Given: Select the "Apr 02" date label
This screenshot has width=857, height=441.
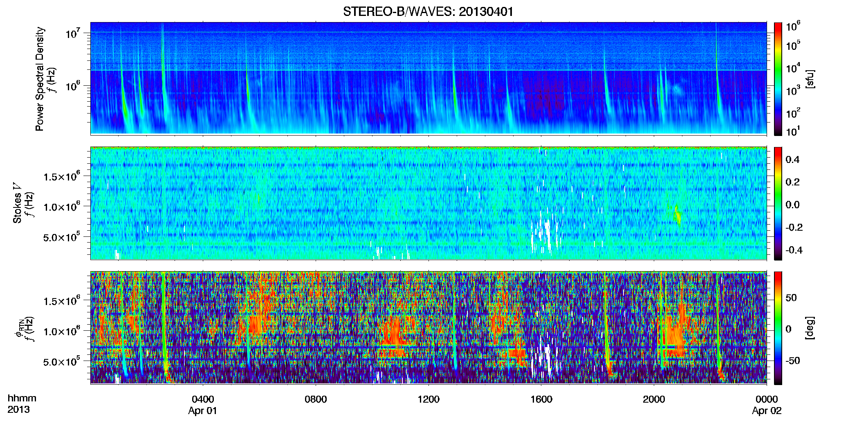Looking at the screenshot, I should click(x=767, y=411).
